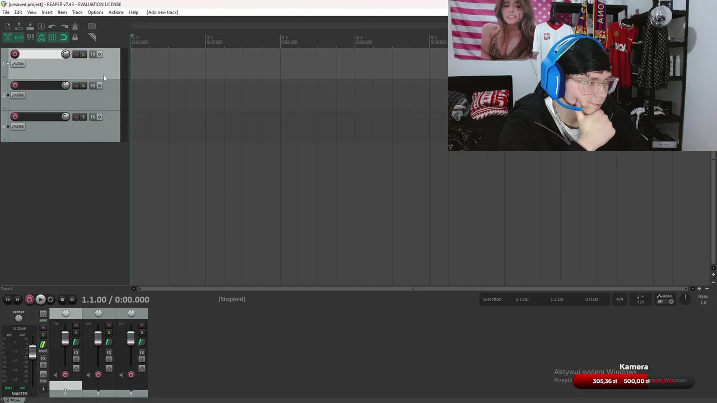Open TRIM envelope button on track 2
This screenshot has height=403, width=717.
18,95
